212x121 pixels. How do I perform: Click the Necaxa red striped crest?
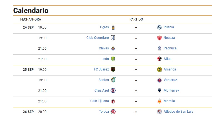(159, 38)
